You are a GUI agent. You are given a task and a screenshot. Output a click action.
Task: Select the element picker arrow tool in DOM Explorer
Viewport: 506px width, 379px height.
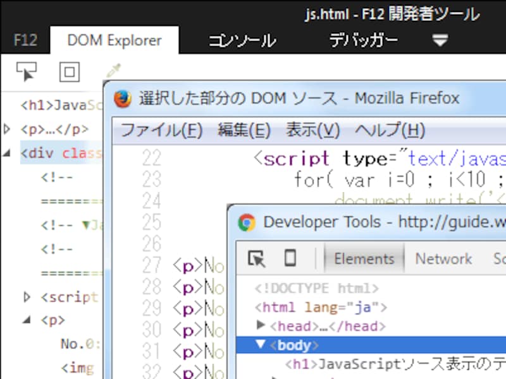[x=25, y=71]
